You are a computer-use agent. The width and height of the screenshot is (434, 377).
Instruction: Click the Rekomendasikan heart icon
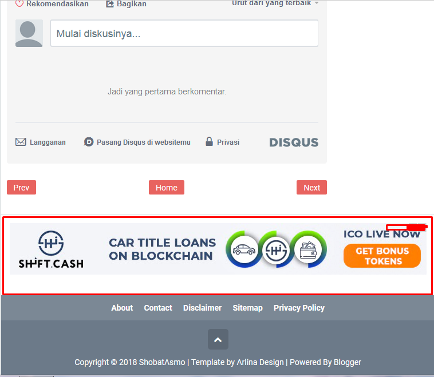(x=19, y=4)
